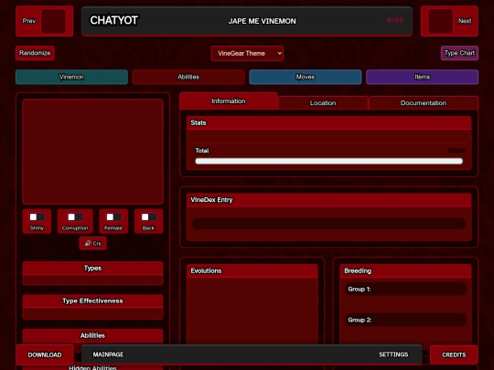
Task: Click the JAPE ME VINEMON subtitle
Action: click(263, 21)
